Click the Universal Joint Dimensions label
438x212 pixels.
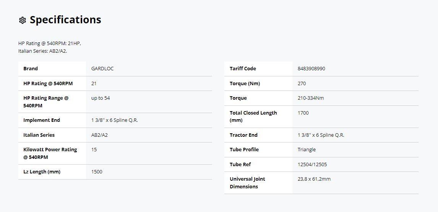click(247, 183)
